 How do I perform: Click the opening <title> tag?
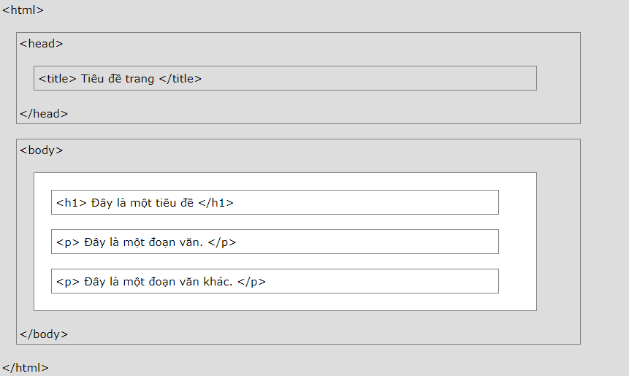pyautogui.click(x=58, y=79)
